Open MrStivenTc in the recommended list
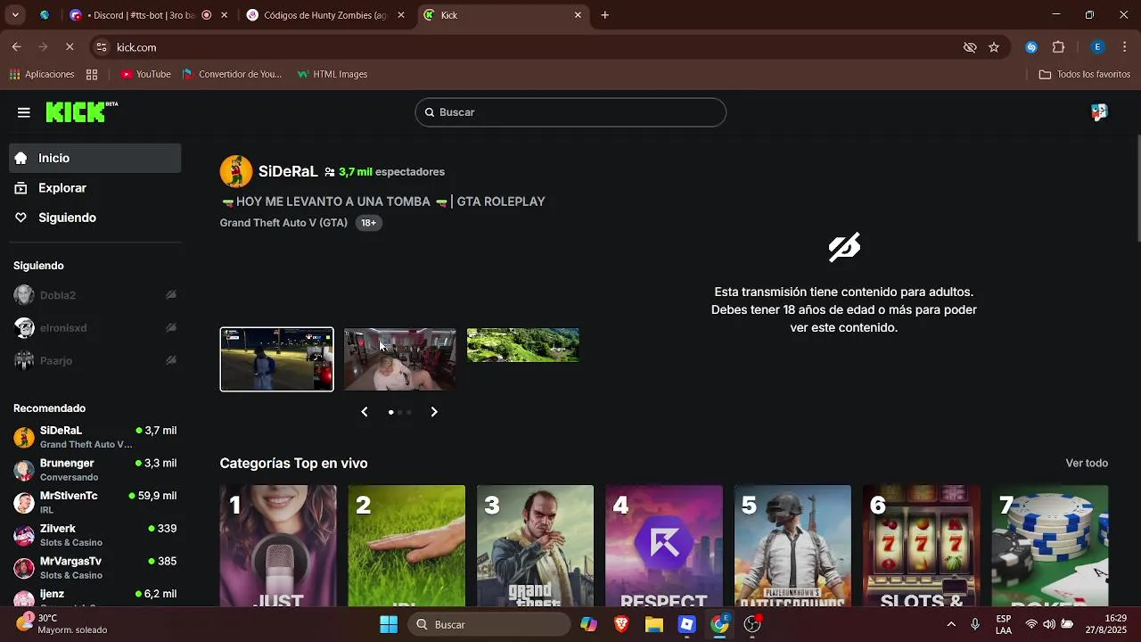The height and width of the screenshot is (642, 1141). pos(95,503)
